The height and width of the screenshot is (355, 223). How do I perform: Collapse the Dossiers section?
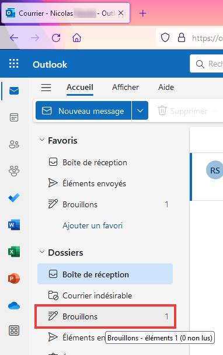coord(42,252)
